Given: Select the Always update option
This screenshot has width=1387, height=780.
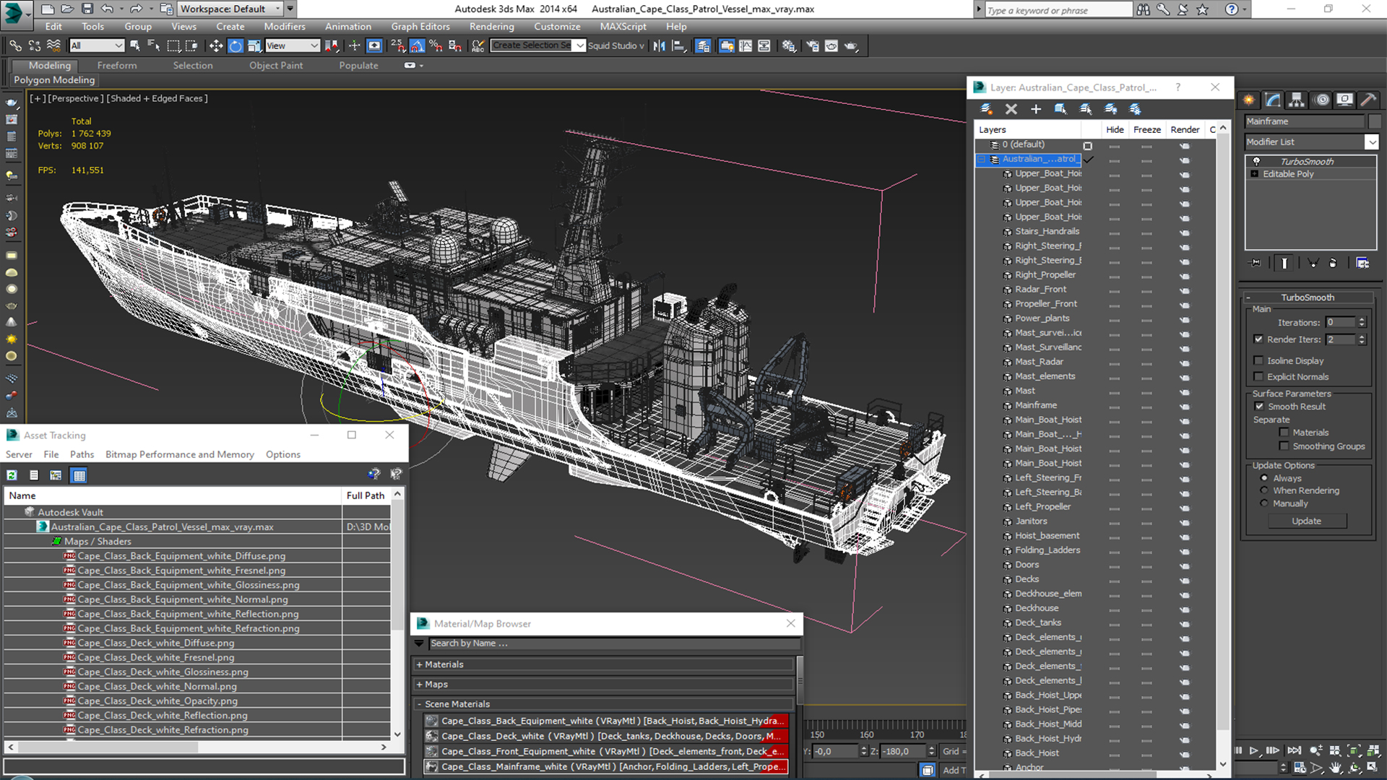Looking at the screenshot, I should pyautogui.click(x=1264, y=478).
